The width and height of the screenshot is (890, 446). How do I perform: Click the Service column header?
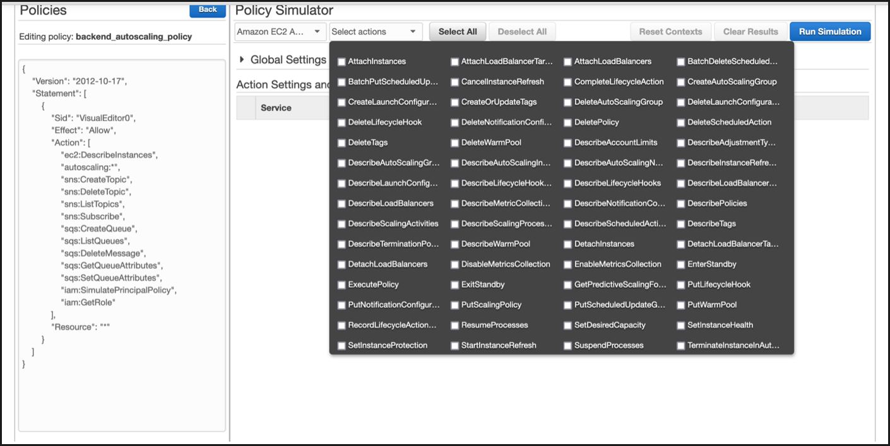276,108
